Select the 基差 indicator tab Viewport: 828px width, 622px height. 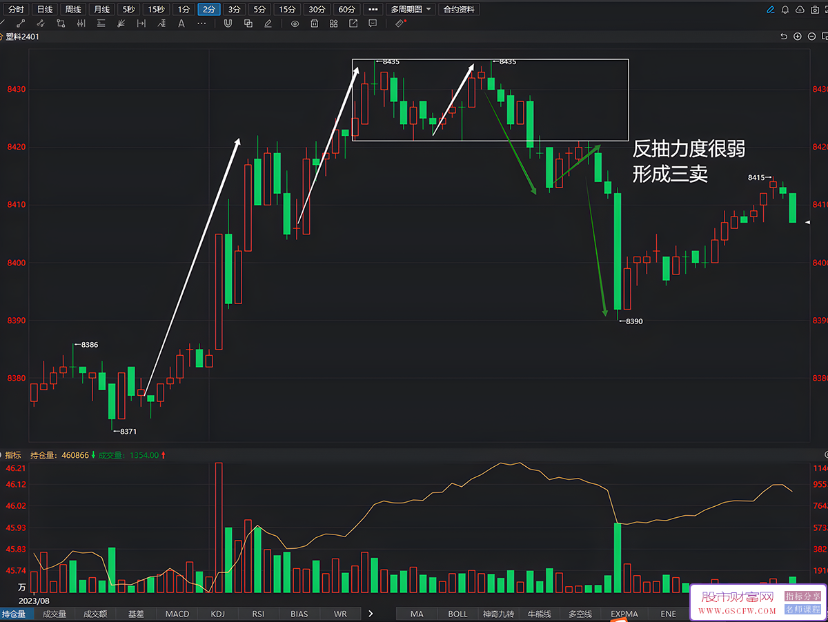coord(136,614)
